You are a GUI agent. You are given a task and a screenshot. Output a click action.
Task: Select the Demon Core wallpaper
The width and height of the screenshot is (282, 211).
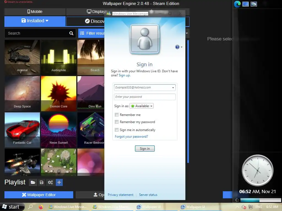click(59, 94)
